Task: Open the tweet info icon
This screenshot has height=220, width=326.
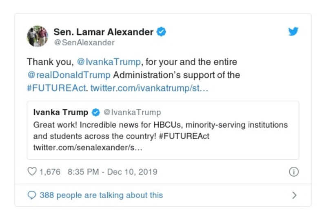Action: [x=293, y=172]
